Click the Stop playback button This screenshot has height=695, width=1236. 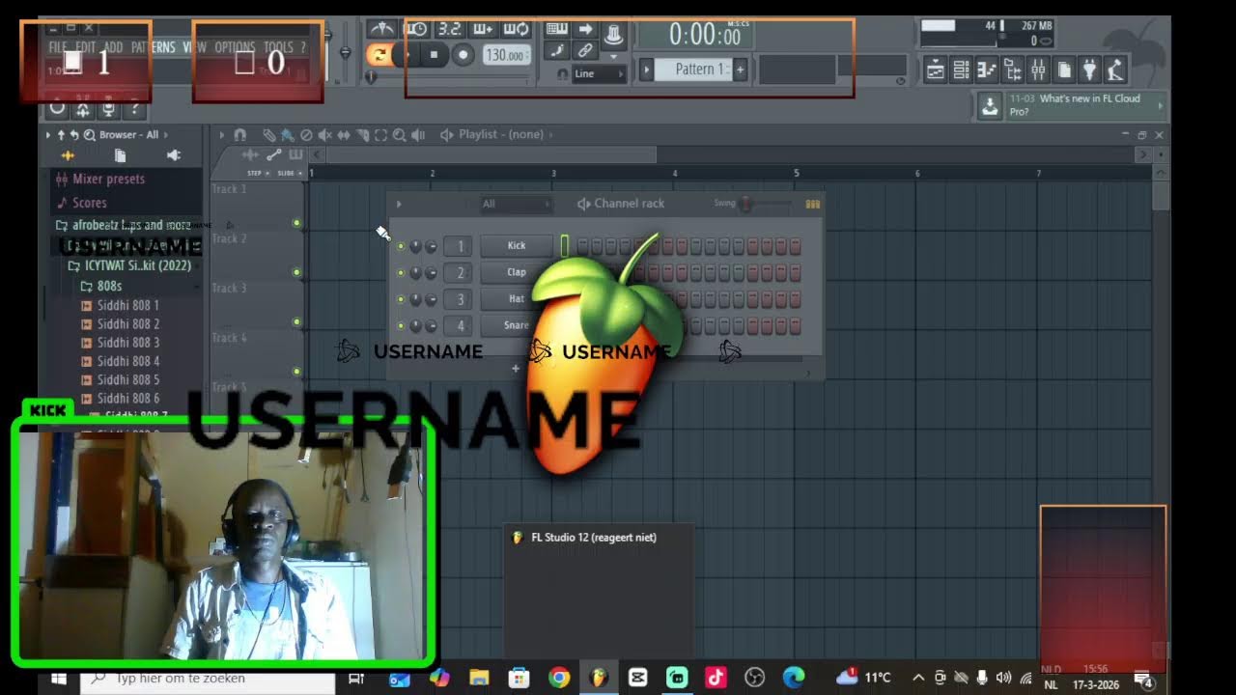click(434, 55)
